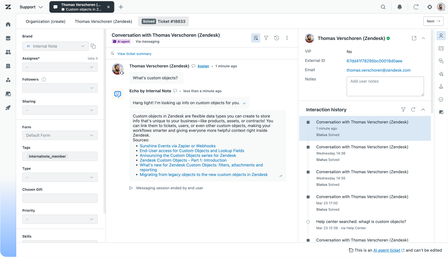Click the Next button
448x257 pixels.
tap(433, 21)
